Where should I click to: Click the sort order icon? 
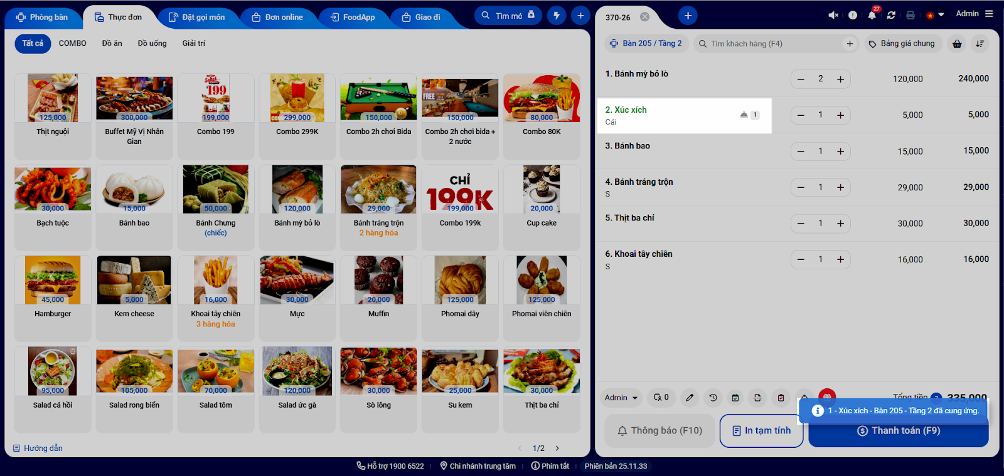980,44
